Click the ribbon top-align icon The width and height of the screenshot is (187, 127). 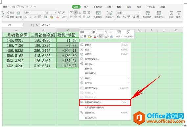coord(71,13)
